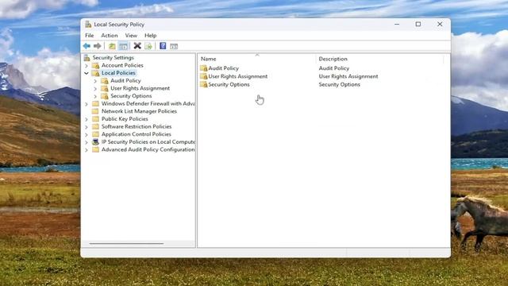Toggle Show/Hide Action Pane toolbar icon
The height and width of the screenshot is (286, 508).
pos(174,46)
